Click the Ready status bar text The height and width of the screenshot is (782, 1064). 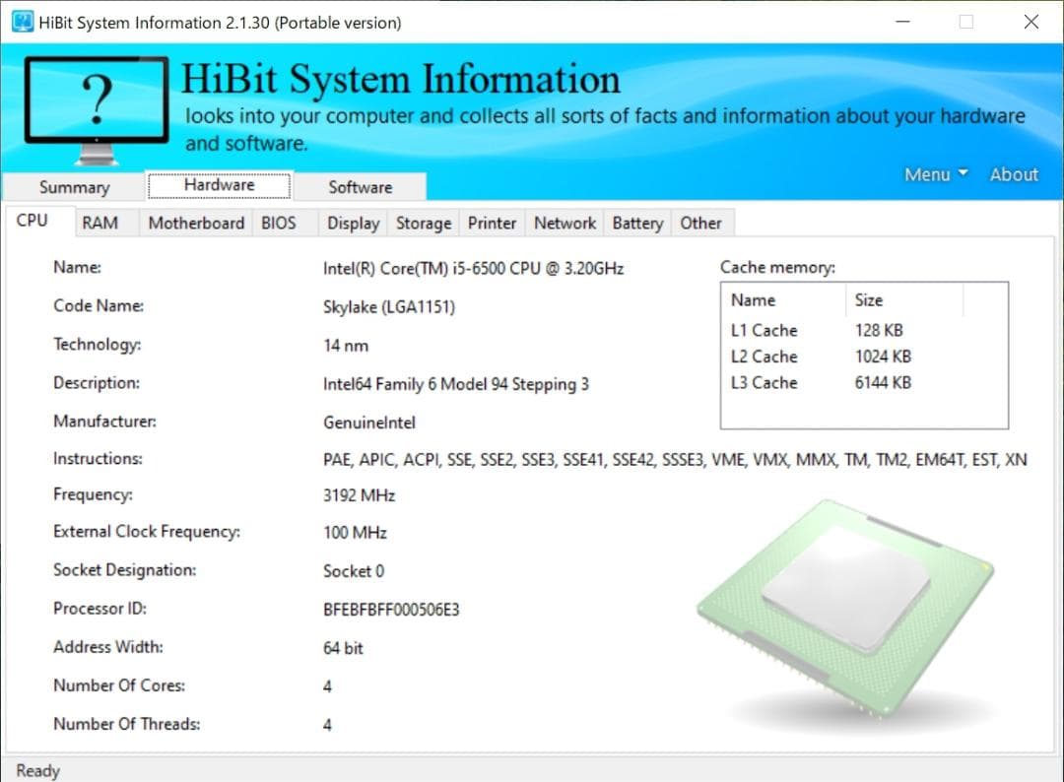click(x=37, y=770)
